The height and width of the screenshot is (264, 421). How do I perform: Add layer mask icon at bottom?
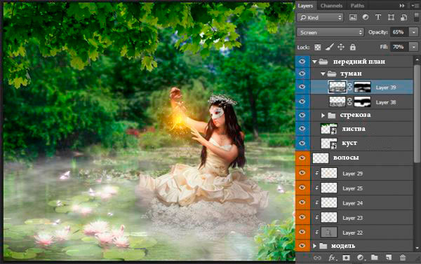pyautogui.click(x=346, y=258)
